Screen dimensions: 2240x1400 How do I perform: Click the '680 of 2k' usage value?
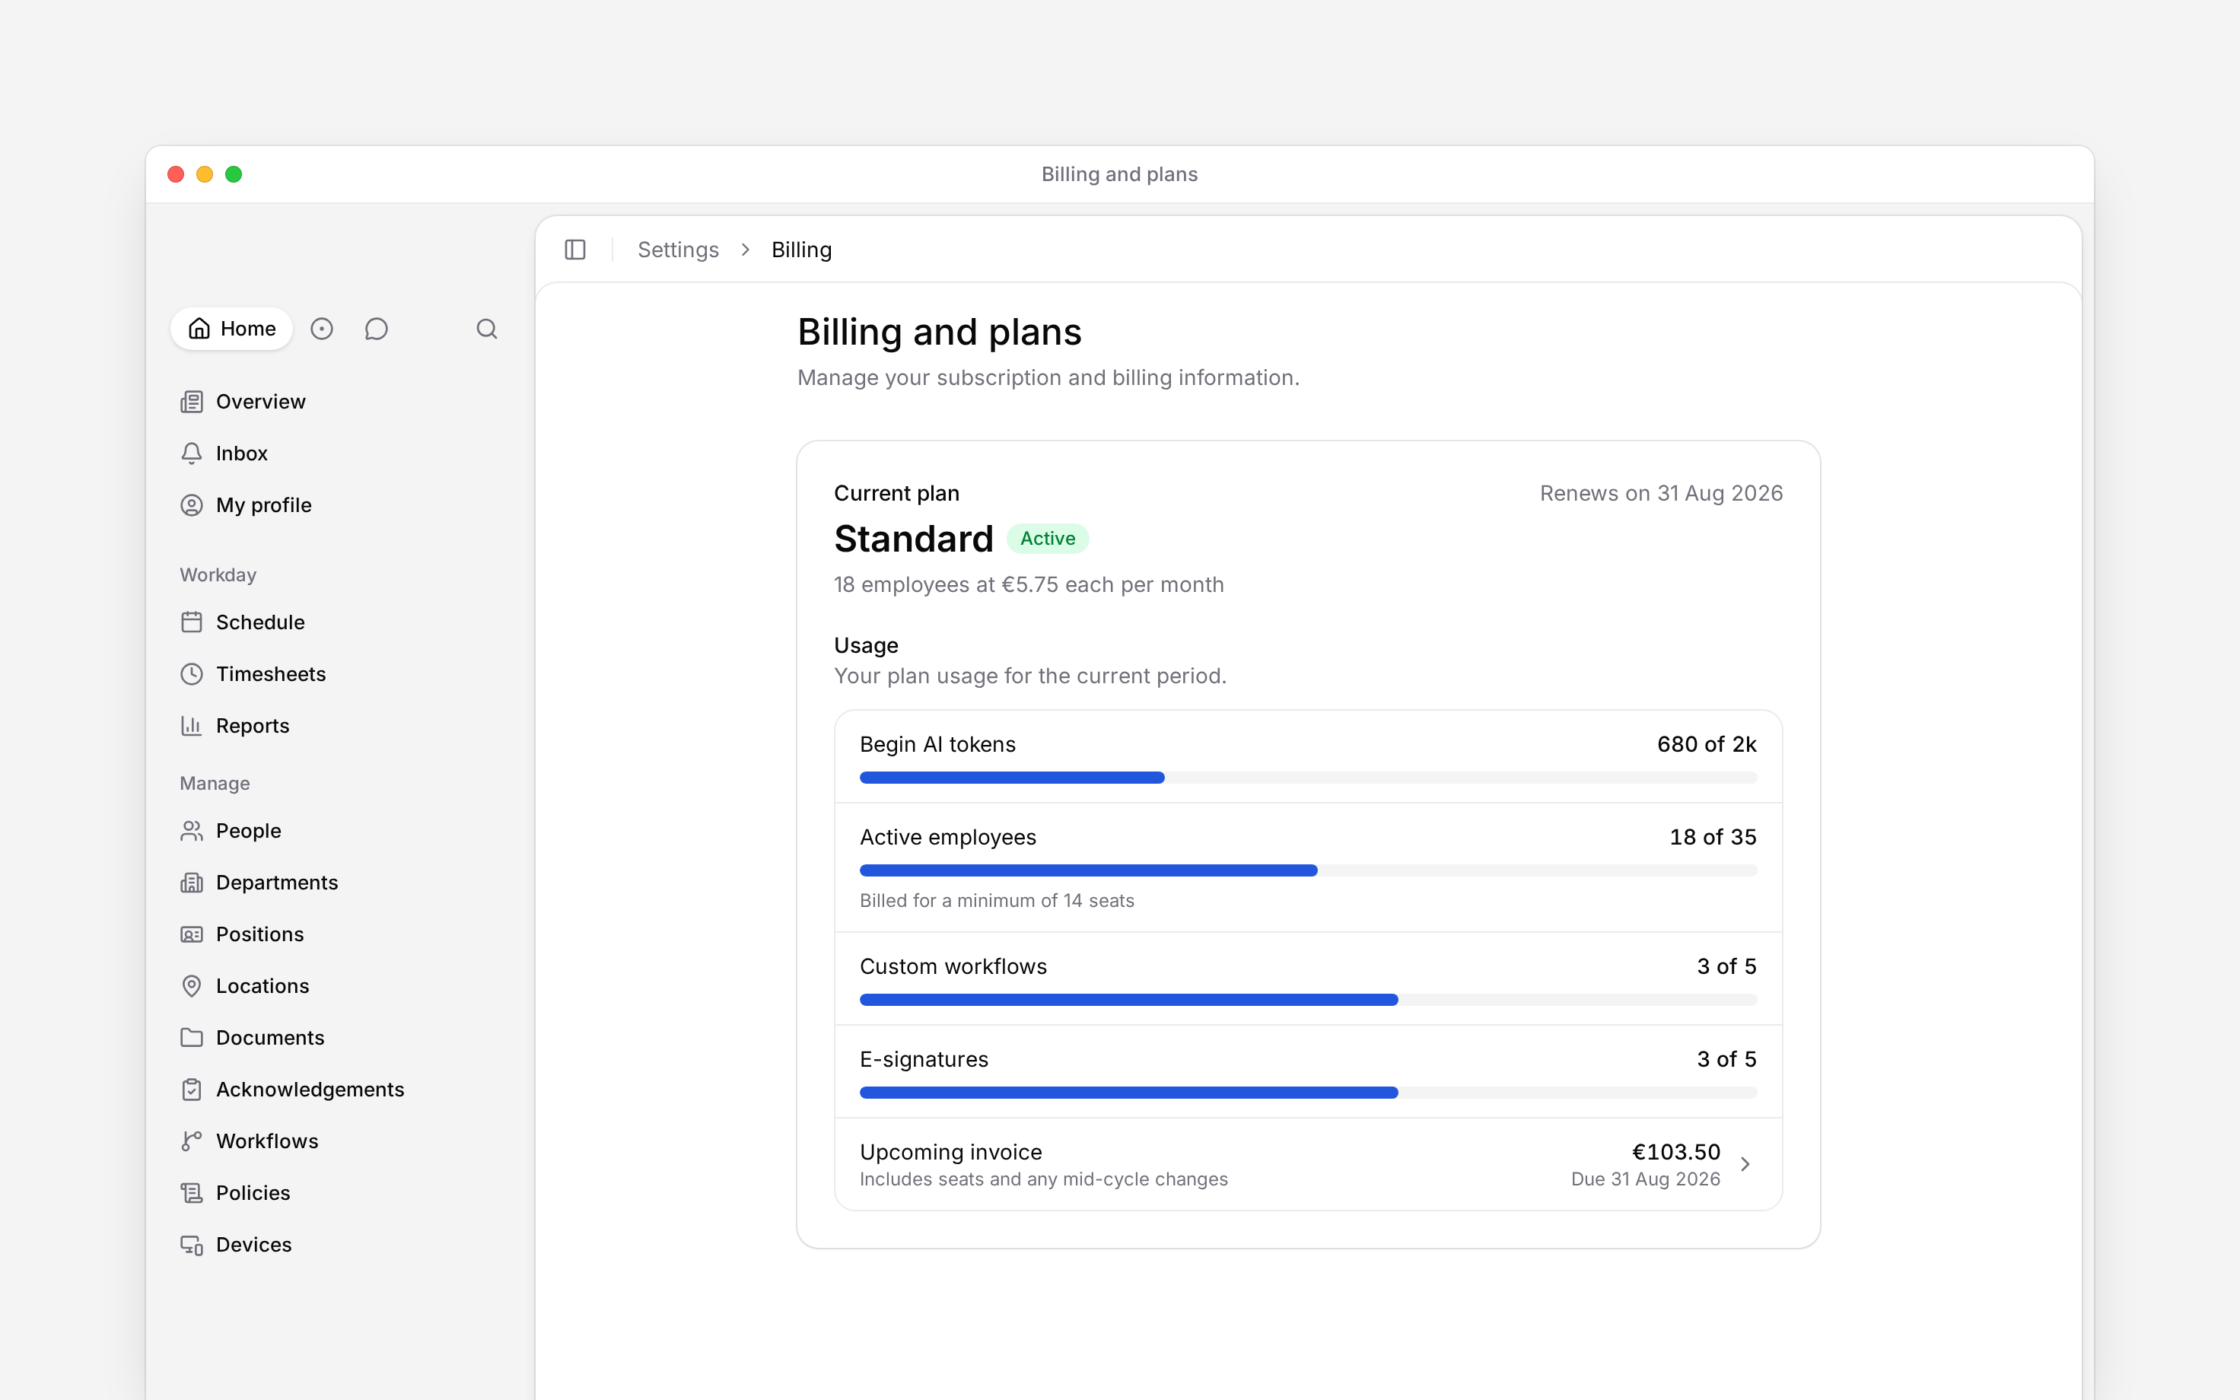pos(1706,744)
